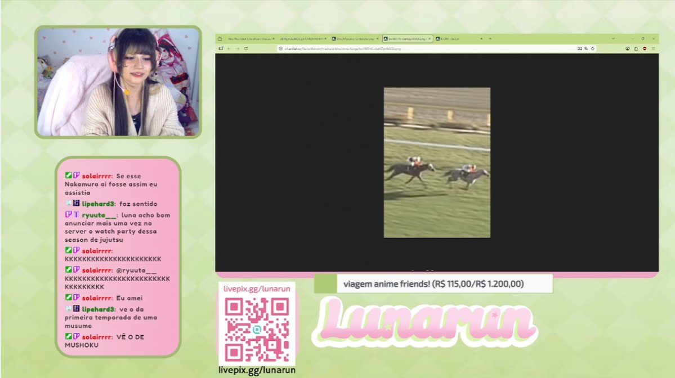Close the first browser tab
The width and height of the screenshot is (675, 378).
(274, 39)
